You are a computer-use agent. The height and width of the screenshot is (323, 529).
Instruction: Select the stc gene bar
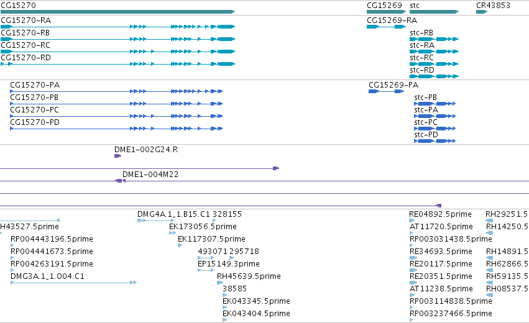[x=434, y=12]
